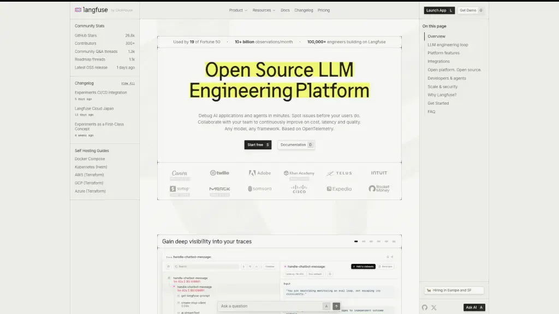The height and width of the screenshot is (314, 559).
Task: Jump to Why Langfuse? section
Action: pos(442,95)
